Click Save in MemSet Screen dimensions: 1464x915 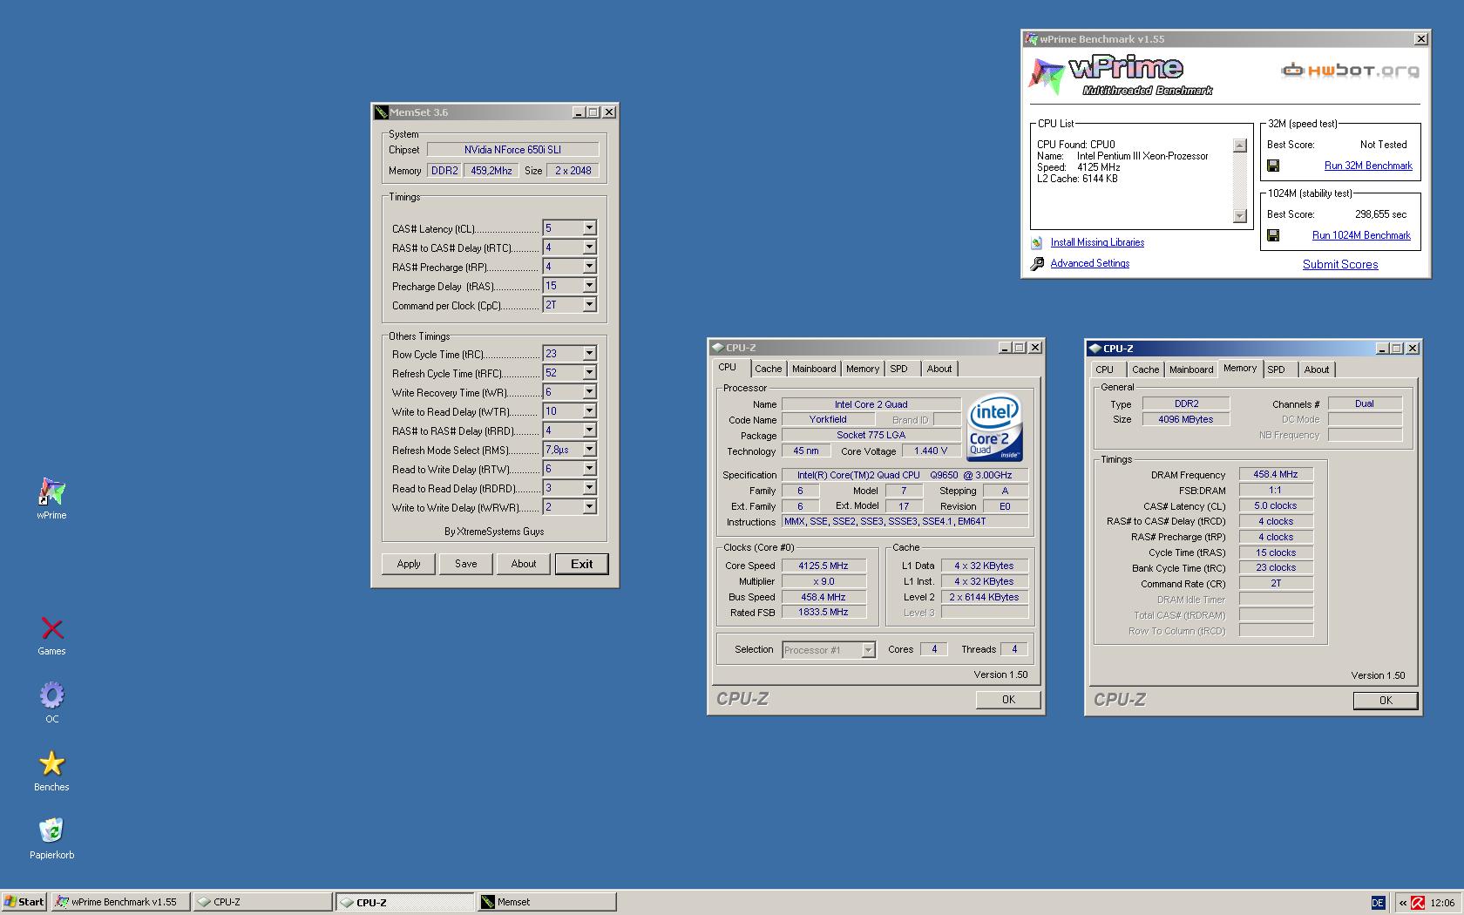tap(466, 564)
